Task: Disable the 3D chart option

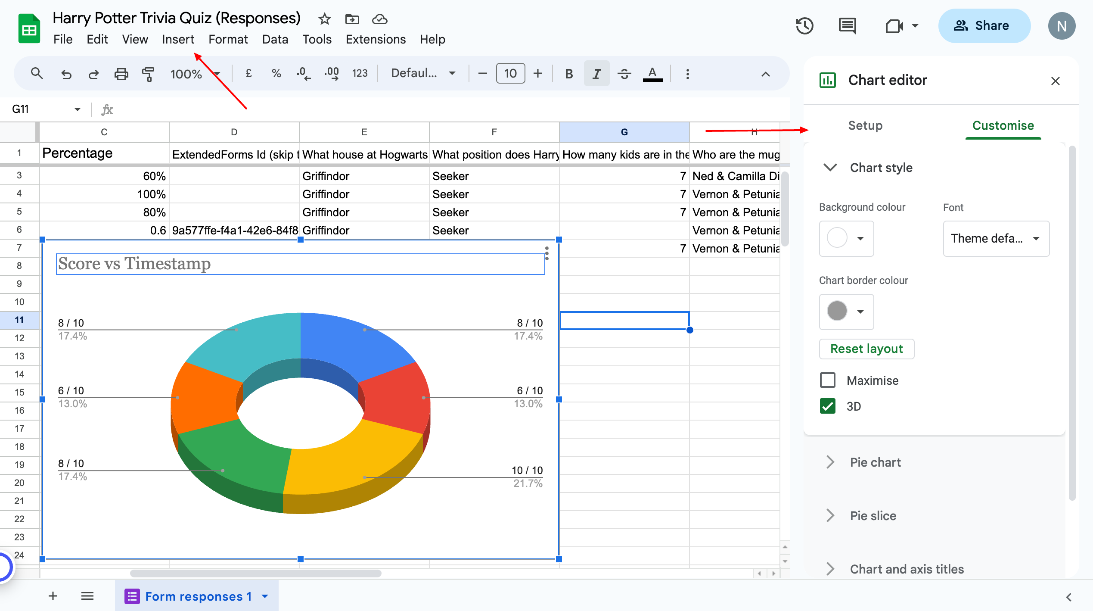Action: pos(827,406)
